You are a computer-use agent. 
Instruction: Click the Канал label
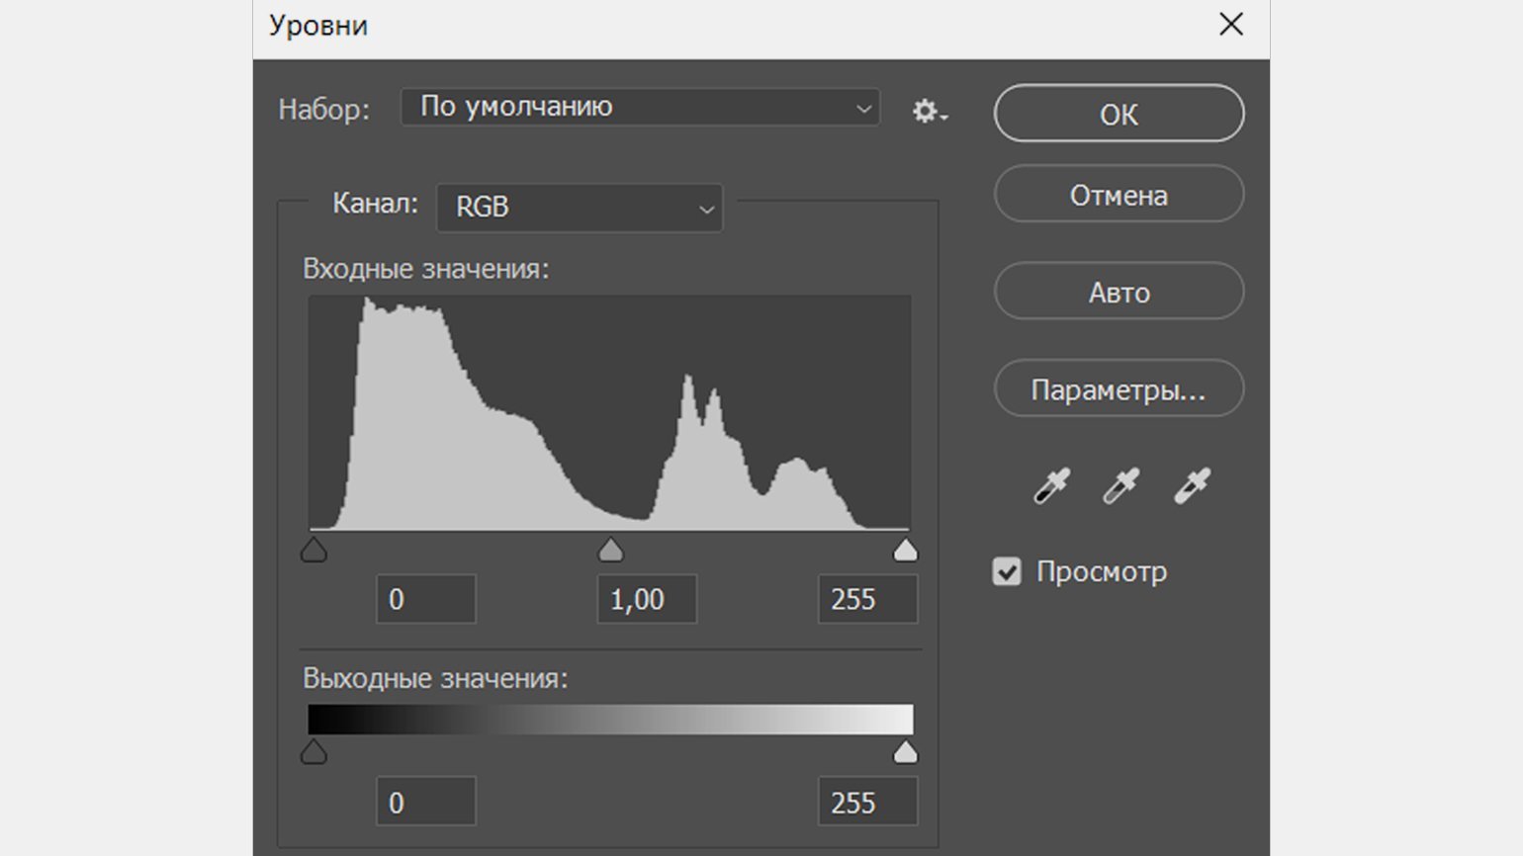pyautogui.click(x=375, y=204)
